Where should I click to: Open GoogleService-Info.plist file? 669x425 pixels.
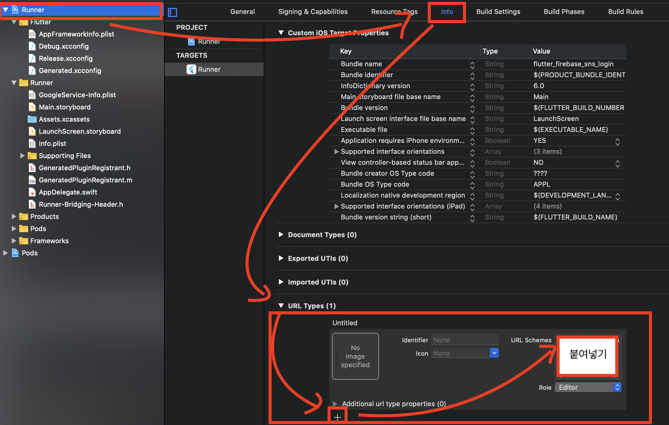coord(77,95)
